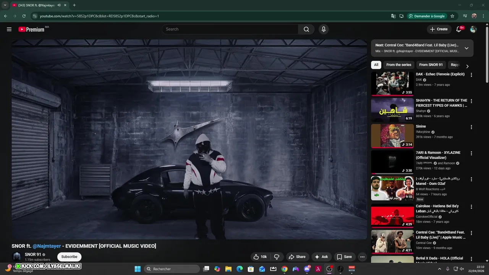This screenshot has width=489, height=275.
Task: Go back in Chrome browser
Action: click(x=5, y=16)
